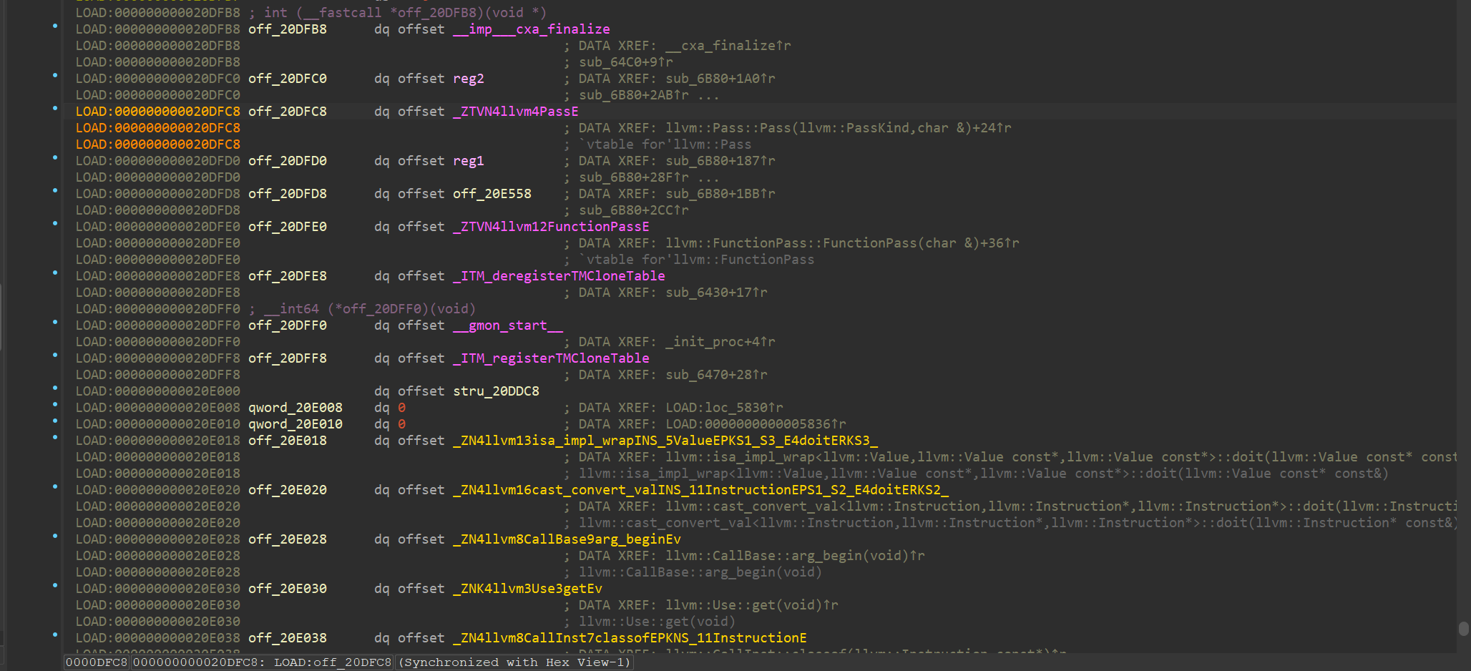This screenshot has width=1471, height=671.
Task: Follow the off_20E558 offset operand
Action: [492, 194]
